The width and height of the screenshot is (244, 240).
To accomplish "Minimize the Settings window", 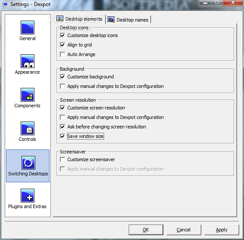I will [205, 3].
